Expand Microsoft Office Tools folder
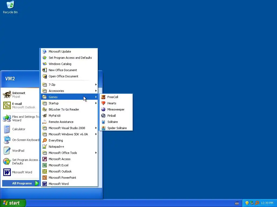277x207 pixels. [x=69, y=153]
